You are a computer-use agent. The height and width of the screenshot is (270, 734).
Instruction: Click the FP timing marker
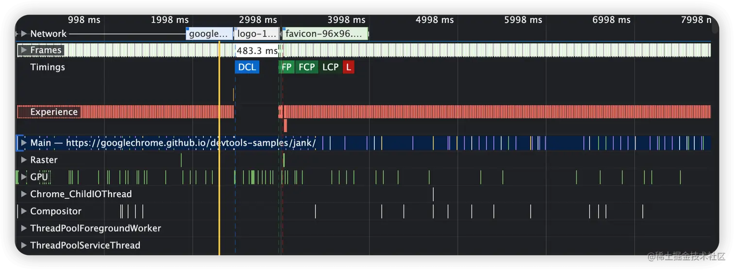[x=287, y=67]
